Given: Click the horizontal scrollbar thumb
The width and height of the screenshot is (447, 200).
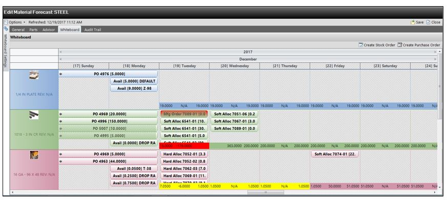Looking at the screenshot, I should 265,192.
